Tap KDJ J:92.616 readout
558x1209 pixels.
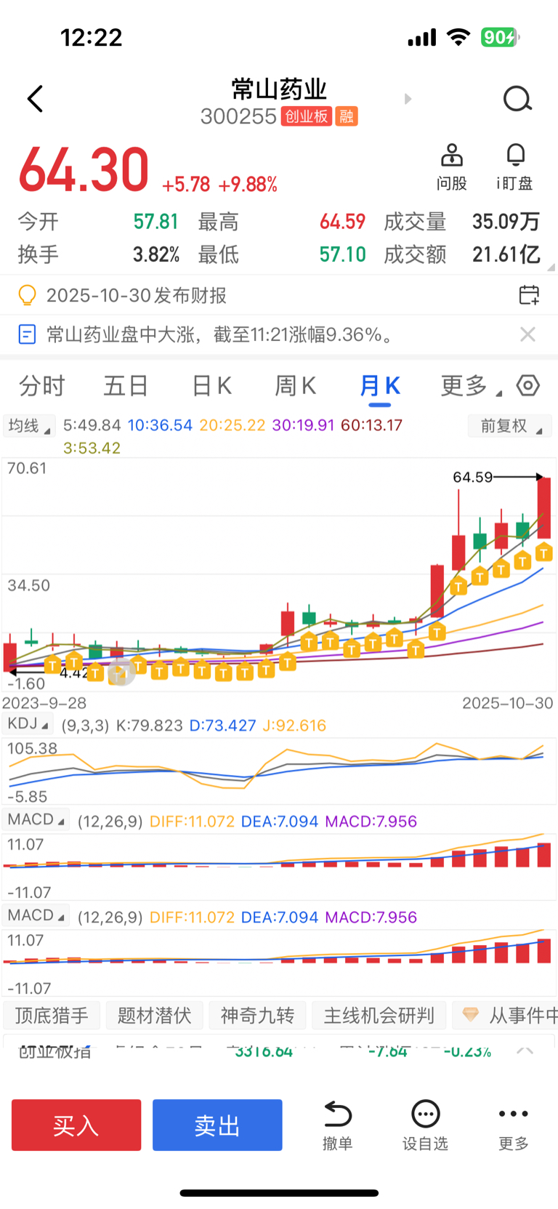(294, 726)
